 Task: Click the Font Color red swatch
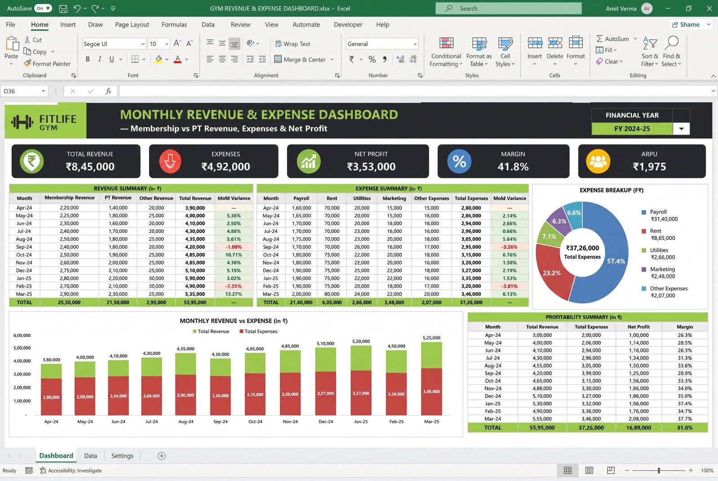tap(178, 59)
